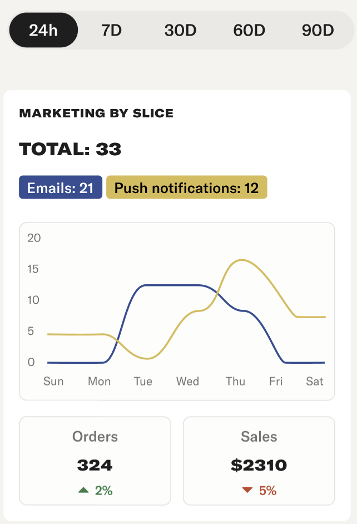
Task: Open the Orders stat card
Action: 95,461
